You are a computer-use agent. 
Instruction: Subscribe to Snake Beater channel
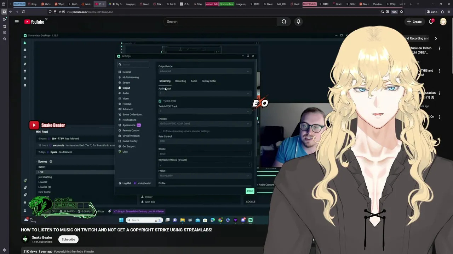pos(68,239)
